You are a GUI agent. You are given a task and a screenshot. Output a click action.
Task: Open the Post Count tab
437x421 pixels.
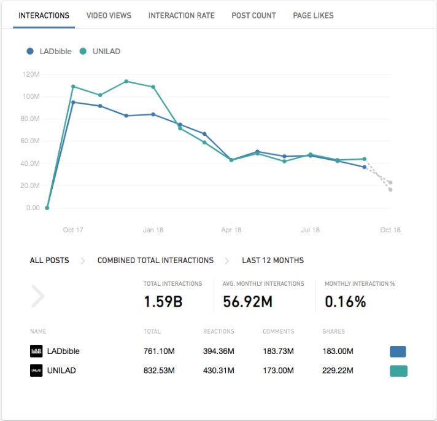(x=253, y=15)
